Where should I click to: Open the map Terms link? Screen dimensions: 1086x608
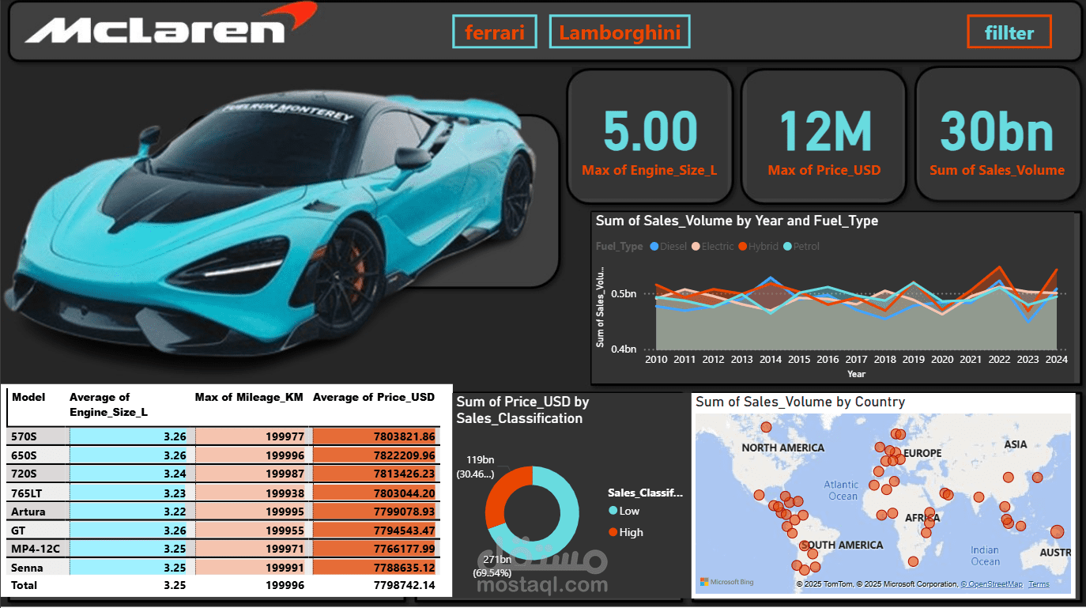click(x=1039, y=584)
